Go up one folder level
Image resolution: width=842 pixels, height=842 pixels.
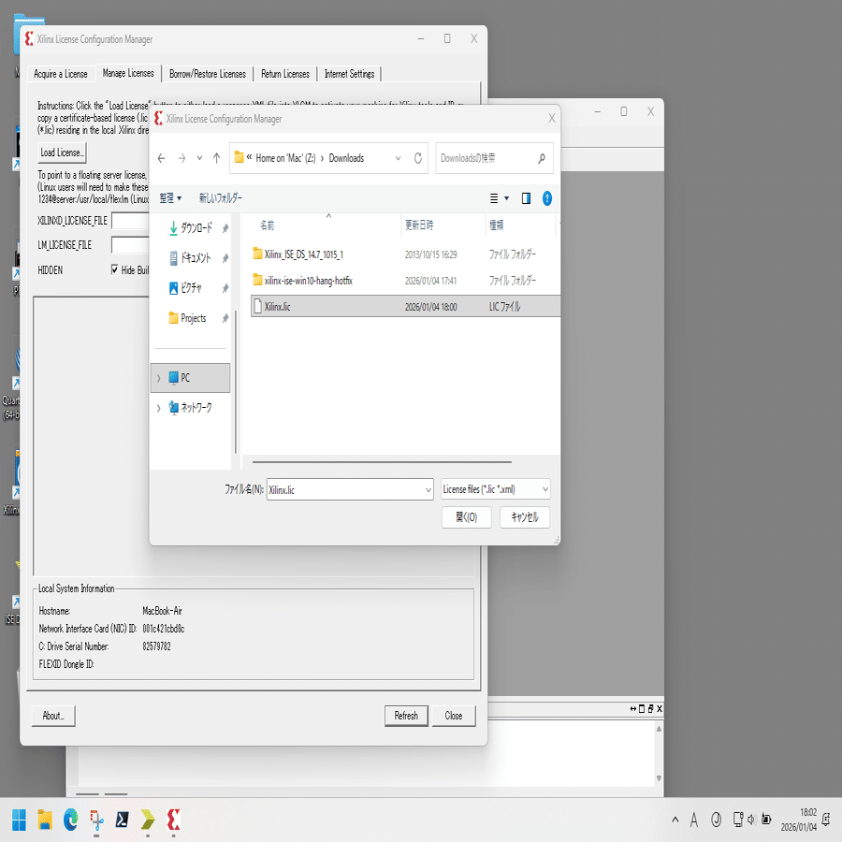[x=216, y=158]
